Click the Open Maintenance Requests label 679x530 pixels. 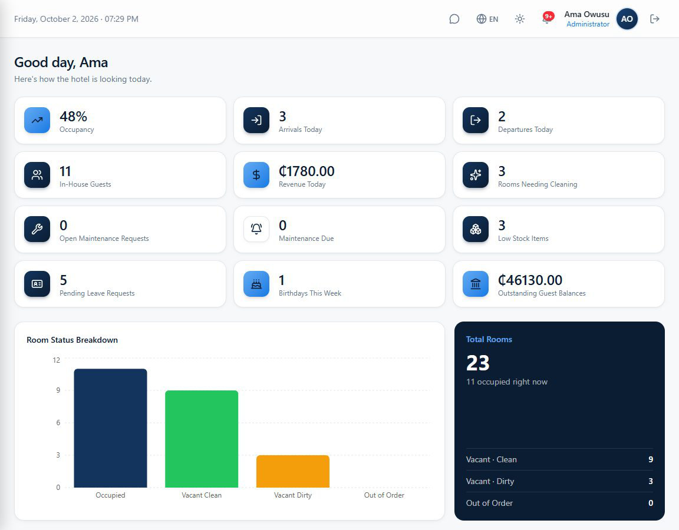click(104, 238)
